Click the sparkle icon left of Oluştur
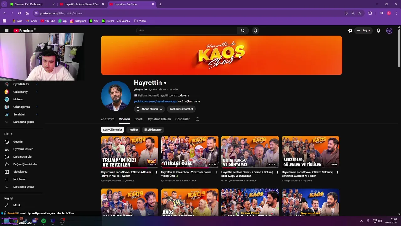401x226 pixels. pos(350,30)
